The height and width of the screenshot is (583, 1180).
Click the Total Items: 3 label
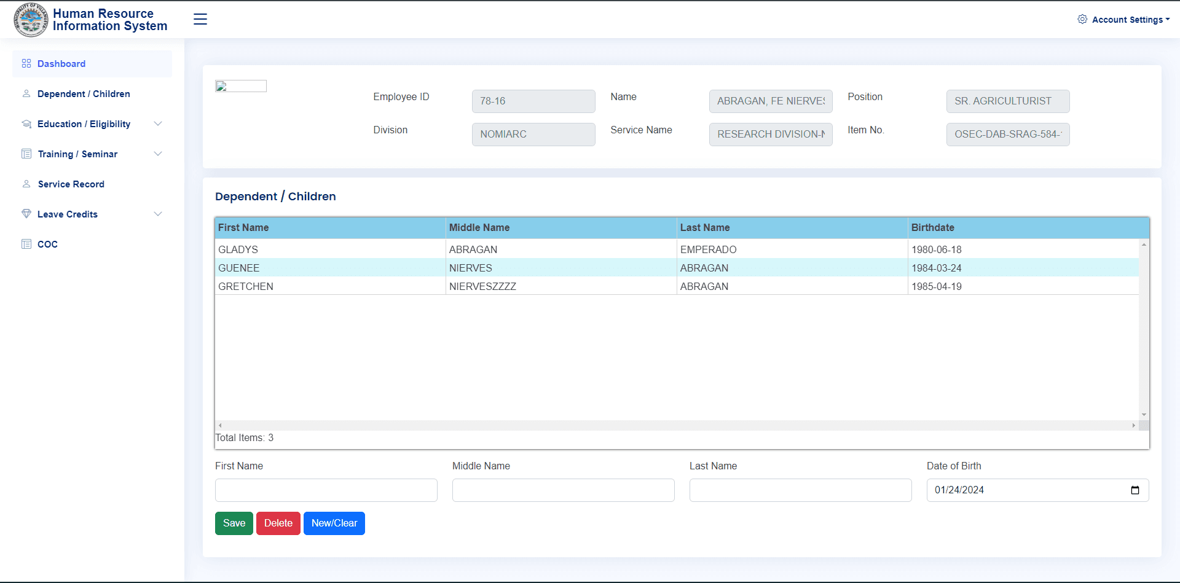click(x=245, y=438)
